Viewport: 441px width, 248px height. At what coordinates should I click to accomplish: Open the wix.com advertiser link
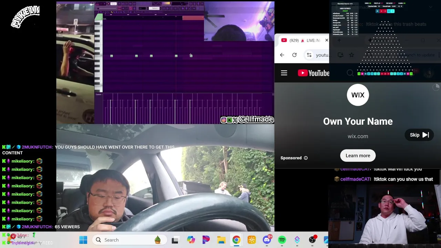[358, 136]
